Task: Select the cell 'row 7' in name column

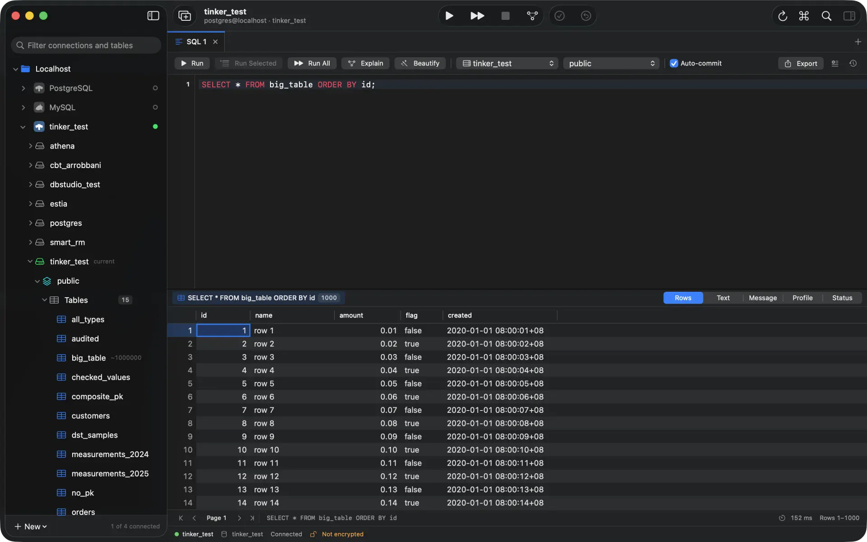Action: [292, 410]
